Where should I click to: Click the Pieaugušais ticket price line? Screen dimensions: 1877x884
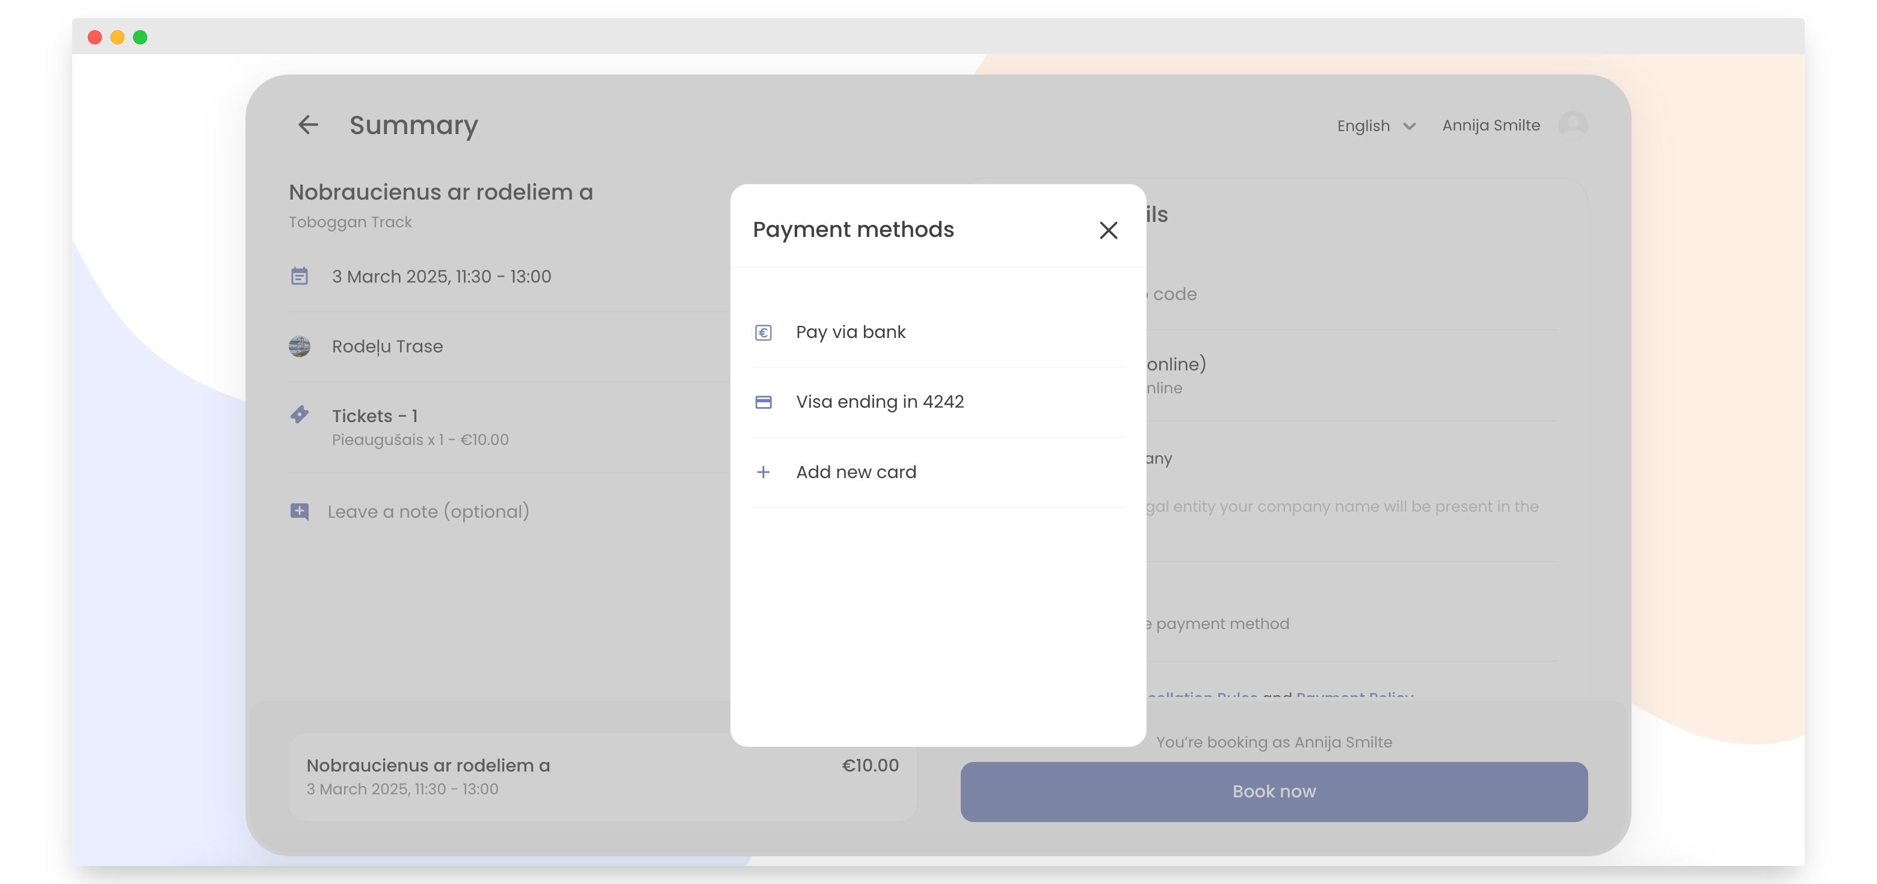(x=420, y=439)
